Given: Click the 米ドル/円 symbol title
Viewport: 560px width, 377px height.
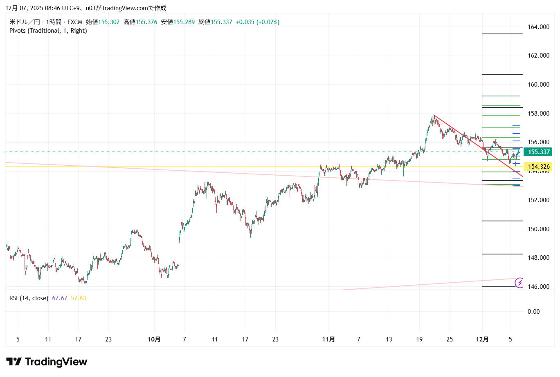Looking at the screenshot, I should (x=24, y=22).
